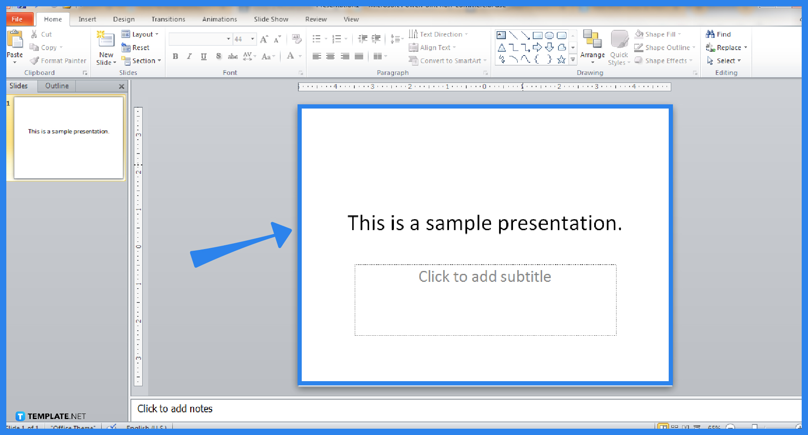Apply bold formatting in the Font group
The width and height of the screenshot is (808, 435).
click(175, 56)
